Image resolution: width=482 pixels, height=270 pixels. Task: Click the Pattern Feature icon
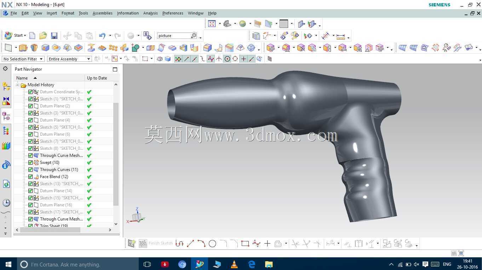coord(113,48)
